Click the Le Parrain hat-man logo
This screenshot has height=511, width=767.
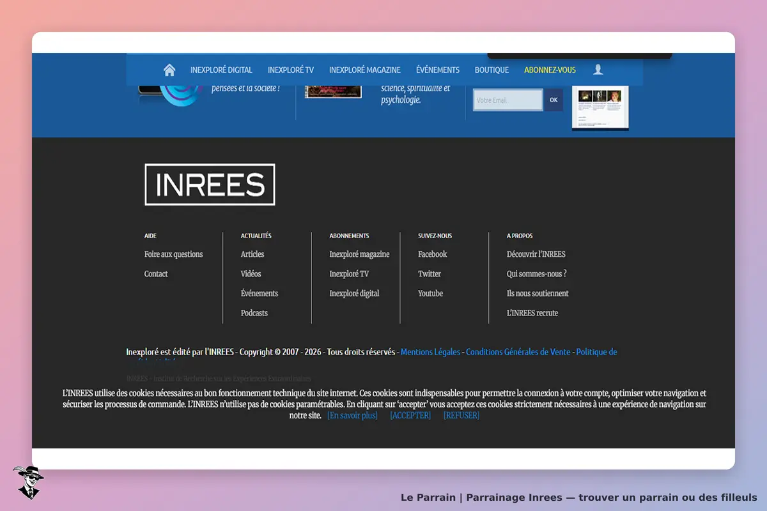[28, 482]
